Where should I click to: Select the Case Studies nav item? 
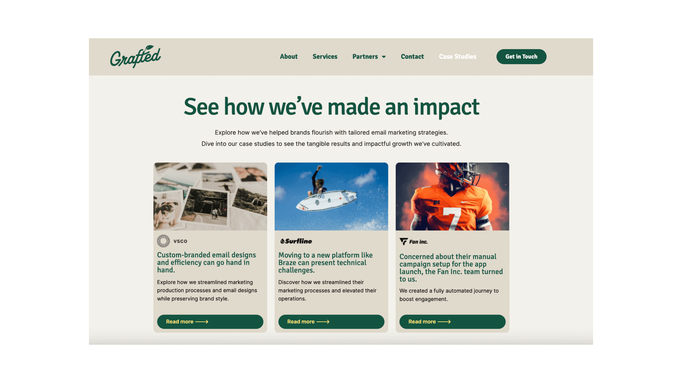(x=458, y=57)
